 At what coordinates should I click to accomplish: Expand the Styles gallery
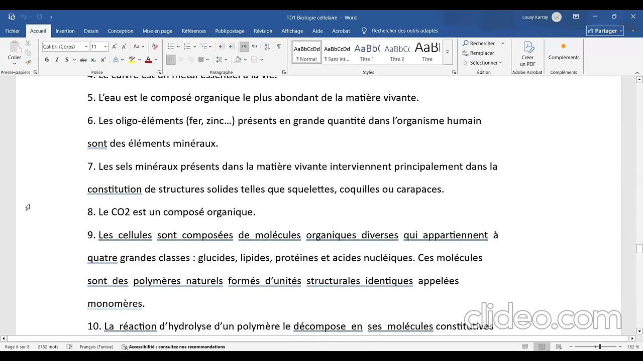(x=448, y=52)
